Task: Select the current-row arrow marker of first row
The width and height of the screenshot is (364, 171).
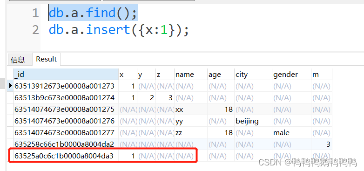Action: pos(10,86)
